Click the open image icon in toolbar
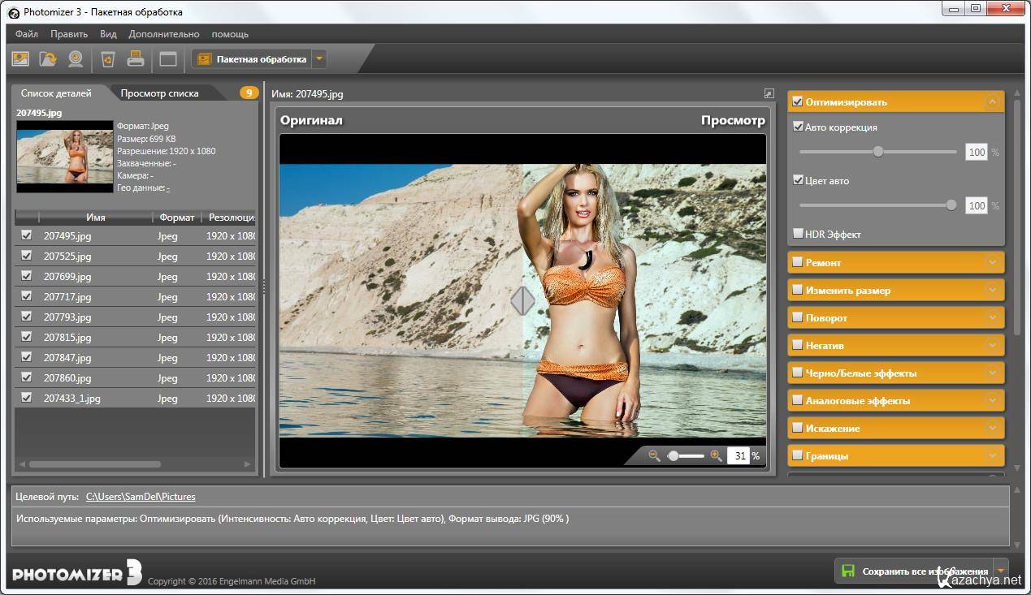This screenshot has height=595, width=1031. tap(20, 58)
